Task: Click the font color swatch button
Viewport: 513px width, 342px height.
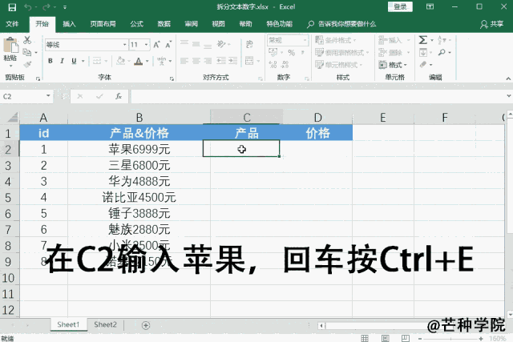Action: tap(139, 61)
